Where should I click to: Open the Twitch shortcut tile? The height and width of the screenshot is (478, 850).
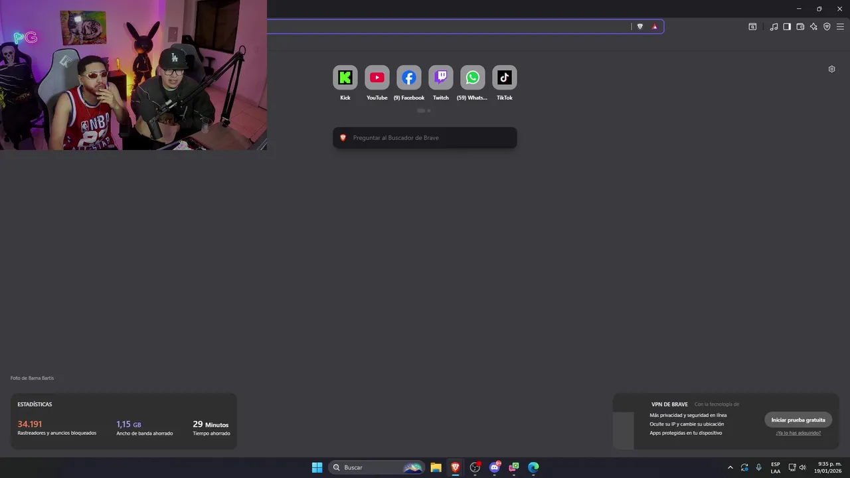(441, 78)
